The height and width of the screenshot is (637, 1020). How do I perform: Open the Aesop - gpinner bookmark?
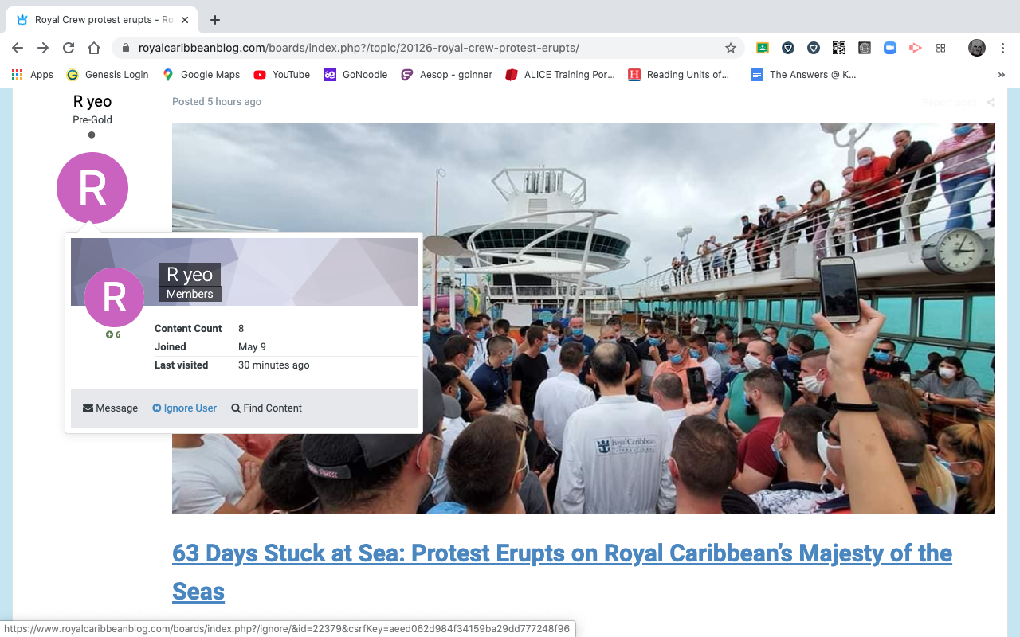pyautogui.click(x=446, y=75)
